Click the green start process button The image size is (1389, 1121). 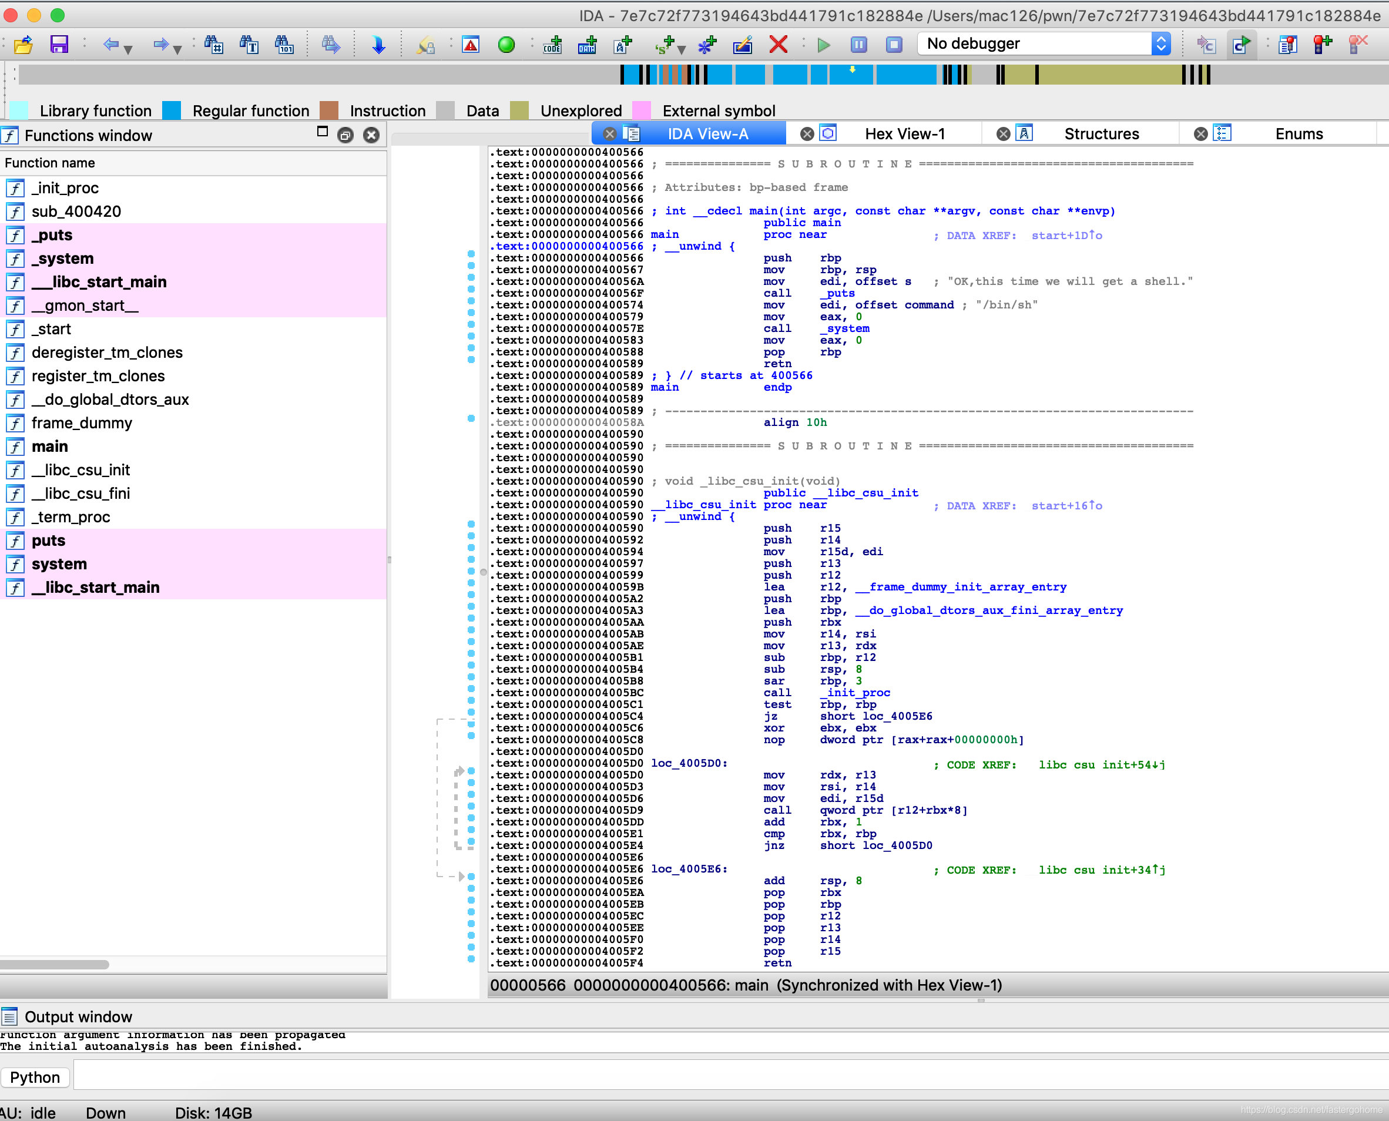[x=823, y=45]
